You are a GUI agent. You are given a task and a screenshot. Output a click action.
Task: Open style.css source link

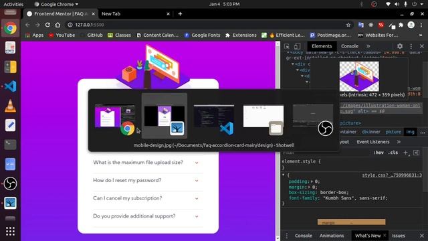[392, 175]
